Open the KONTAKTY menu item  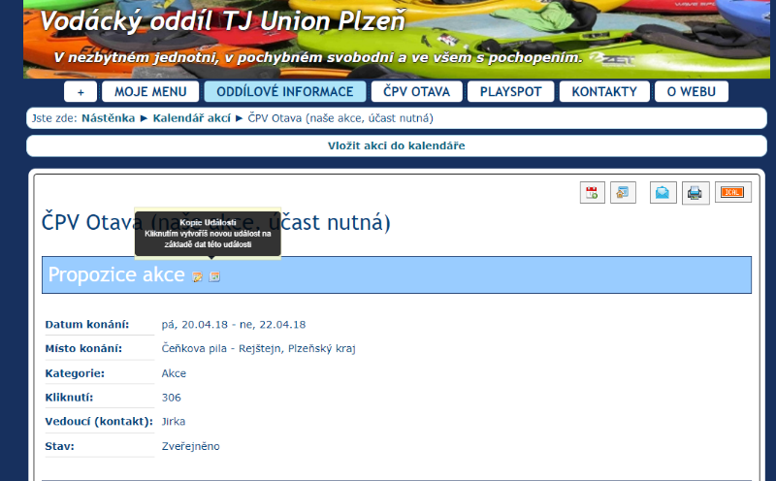coord(604,92)
